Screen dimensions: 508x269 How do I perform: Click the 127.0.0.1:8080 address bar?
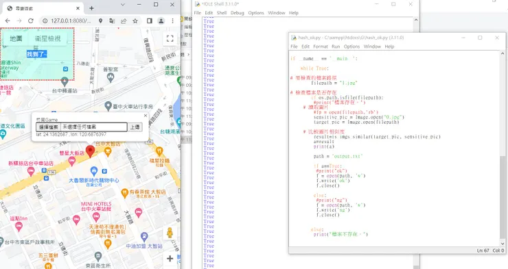coord(71,21)
